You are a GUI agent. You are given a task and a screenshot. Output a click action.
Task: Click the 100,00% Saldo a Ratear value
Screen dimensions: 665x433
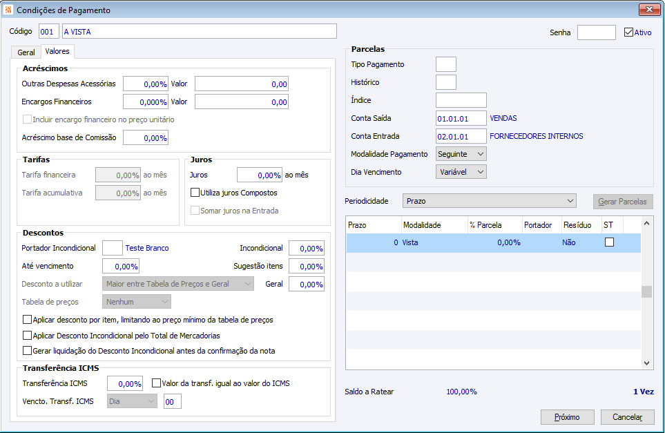[x=461, y=392]
